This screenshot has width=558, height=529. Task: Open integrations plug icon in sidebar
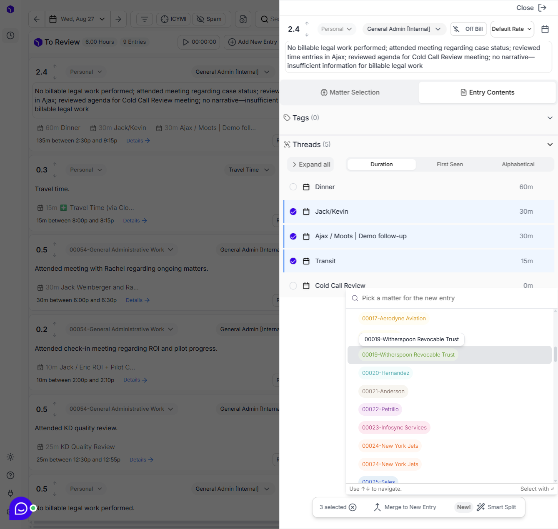[10, 494]
